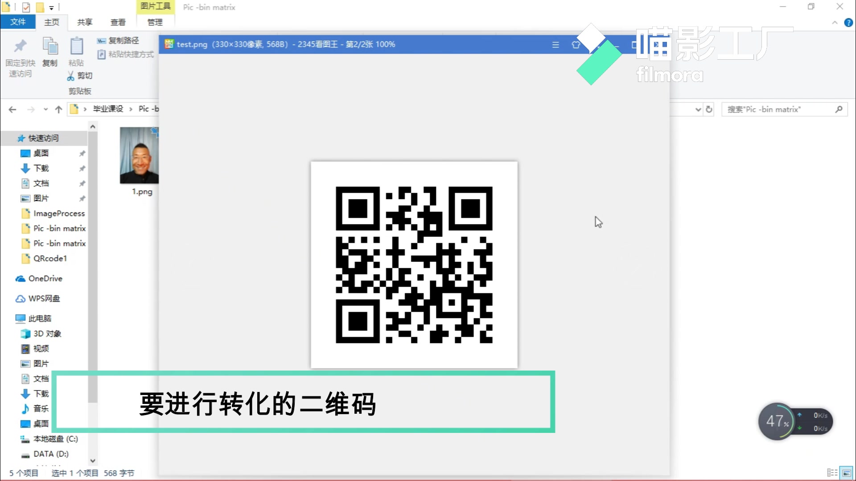Open the QRcode1 folder

[44, 258]
